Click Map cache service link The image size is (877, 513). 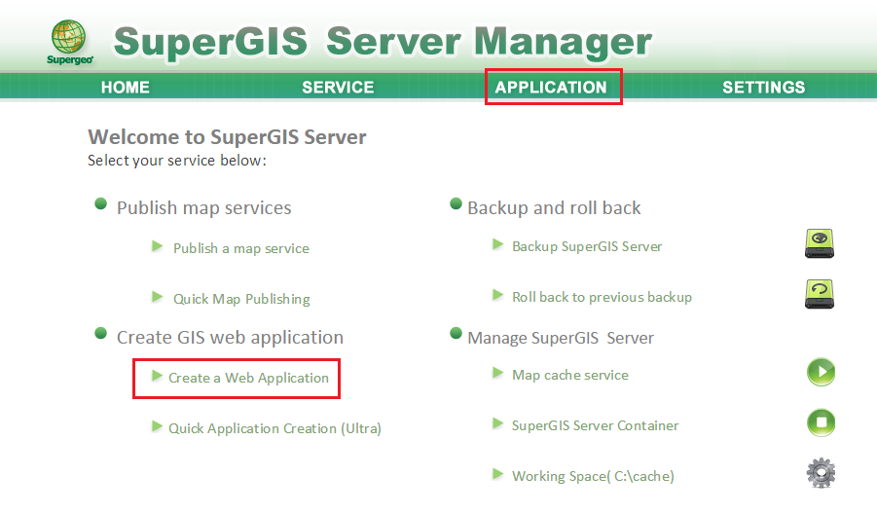[x=570, y=375]
